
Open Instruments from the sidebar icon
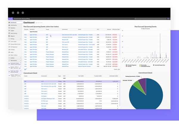click(x=9, y=25)
